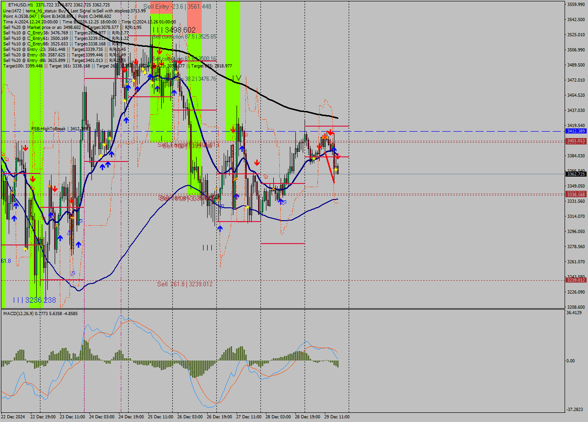Click 'Sell correction 38.2 | 3476.76' label
588x422 pixels.
click(x=184, y=79)
